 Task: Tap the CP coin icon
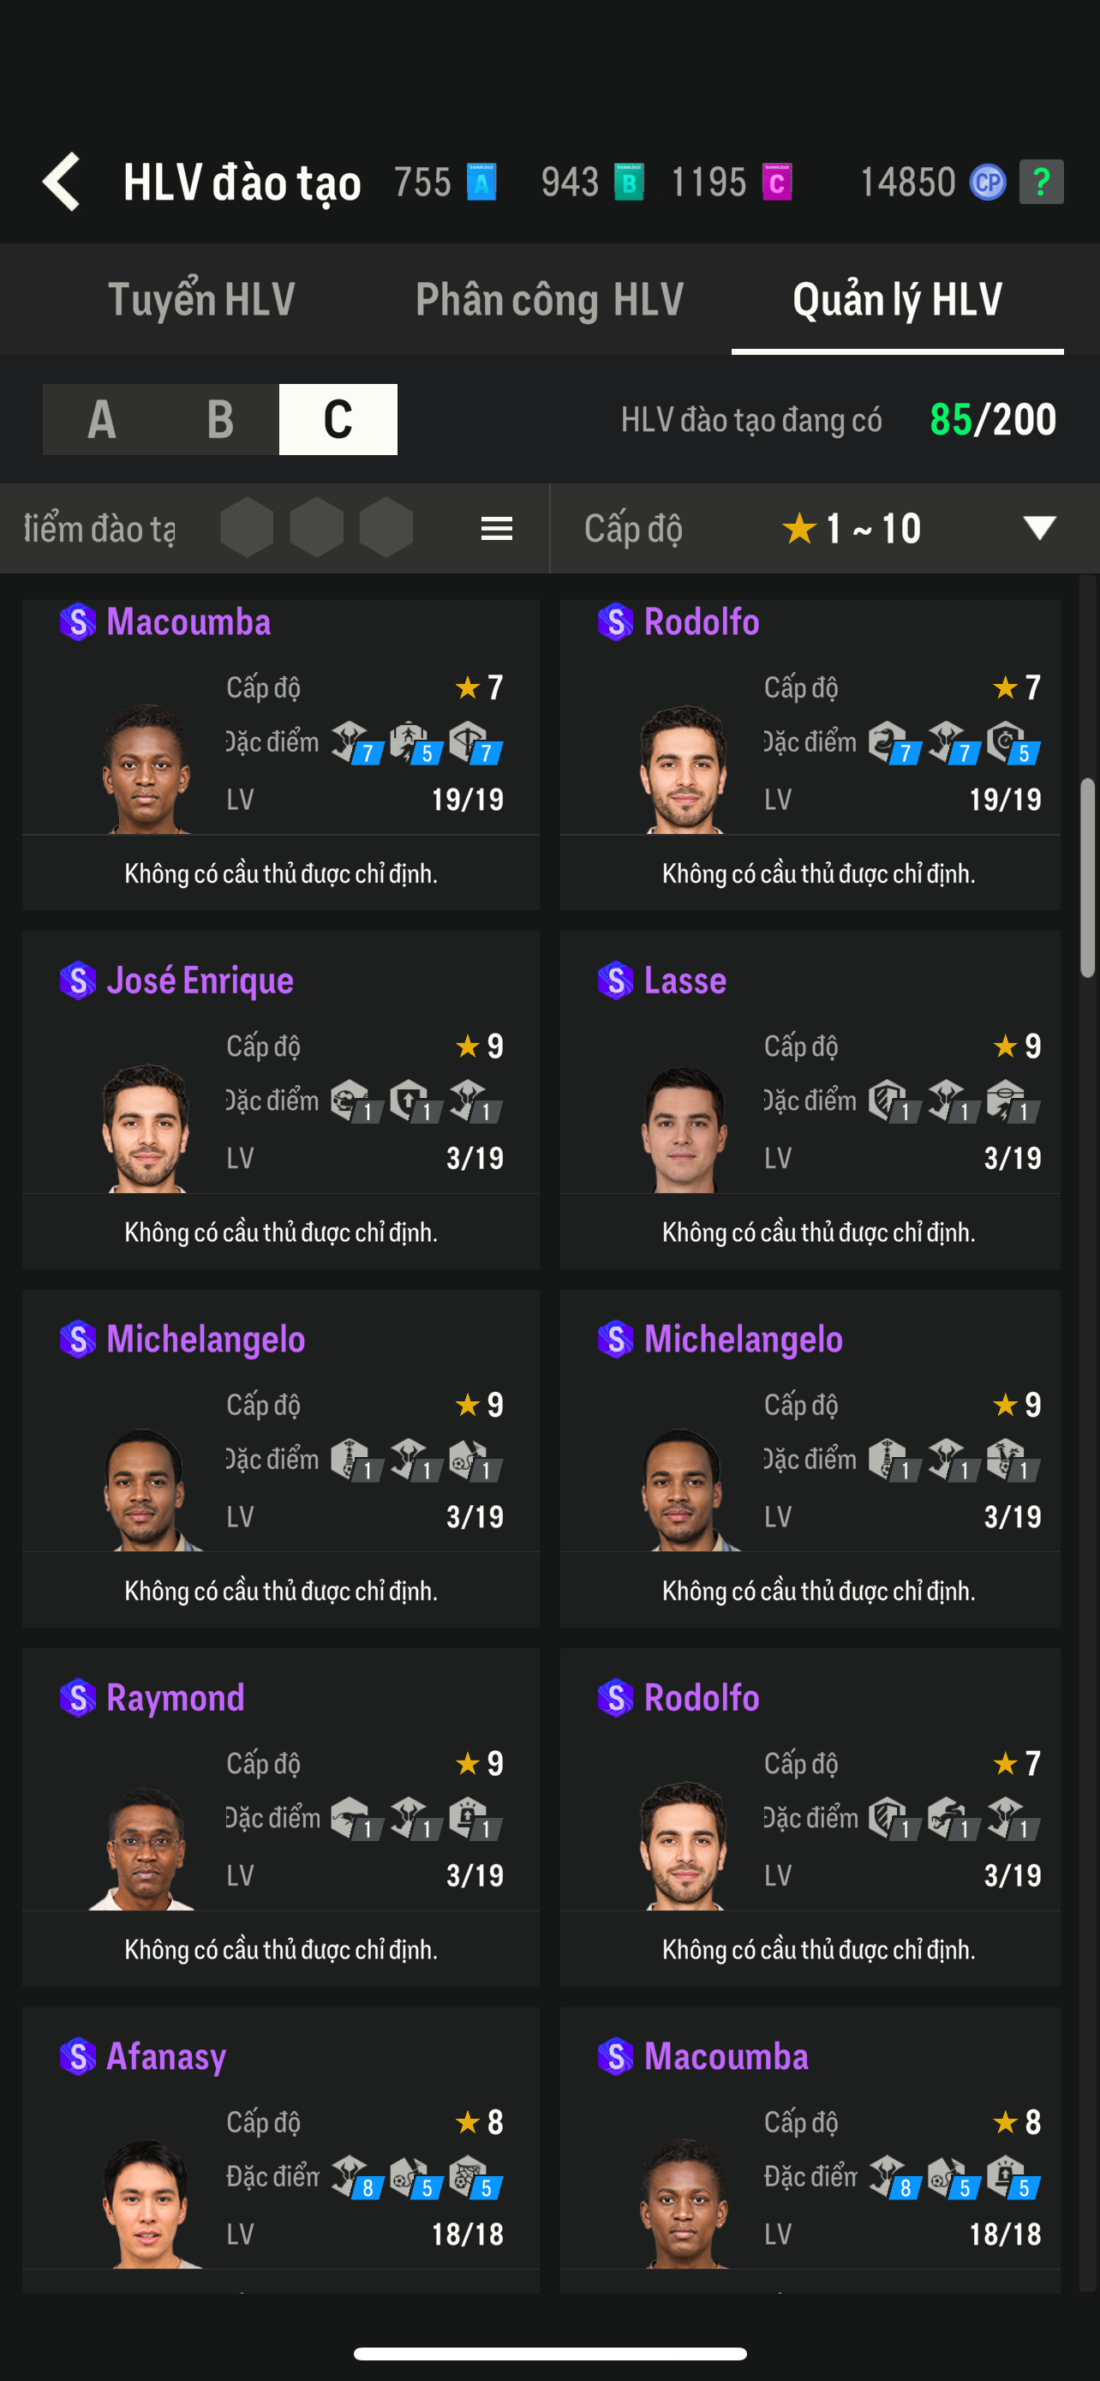[987, 182]
